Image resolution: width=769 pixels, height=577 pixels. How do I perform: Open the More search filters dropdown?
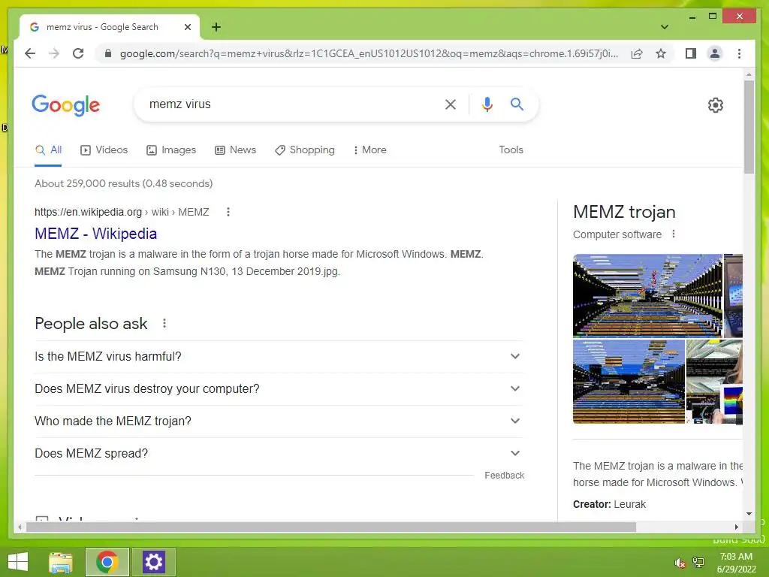369,150
